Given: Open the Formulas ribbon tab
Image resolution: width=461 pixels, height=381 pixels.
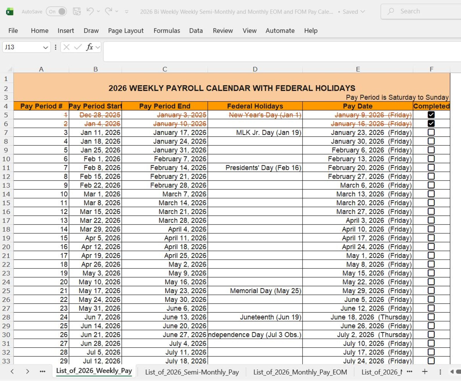Looking at the screenshot, I should 167,30.
